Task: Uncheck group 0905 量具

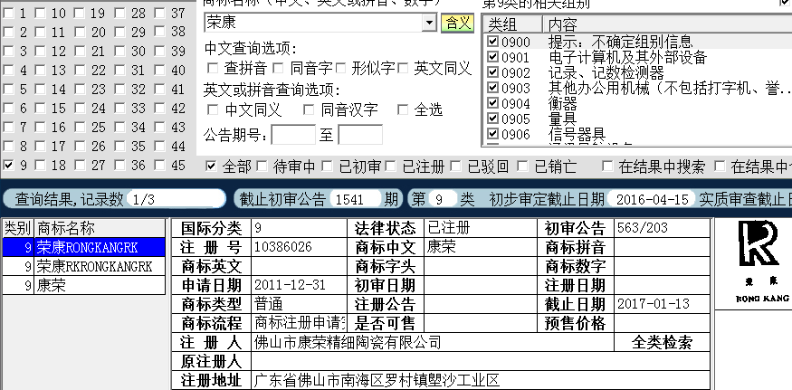Action: coord(493,119)
